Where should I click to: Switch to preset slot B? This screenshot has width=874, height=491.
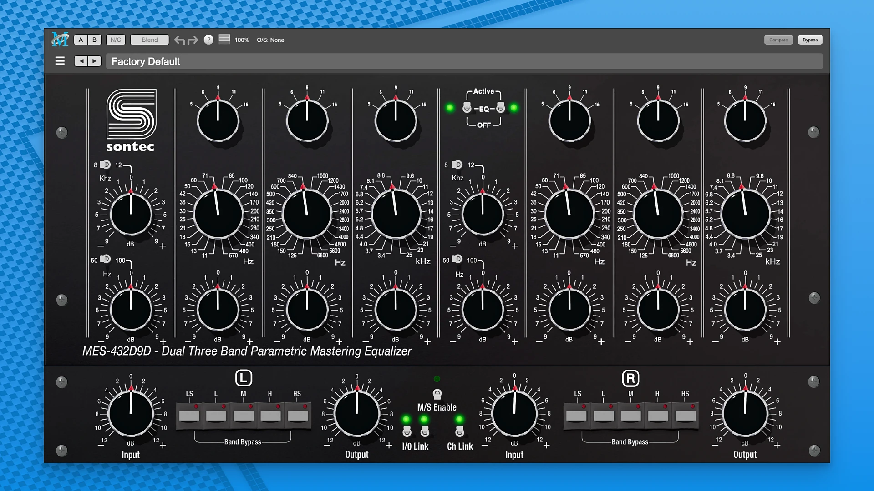[93, 40]
